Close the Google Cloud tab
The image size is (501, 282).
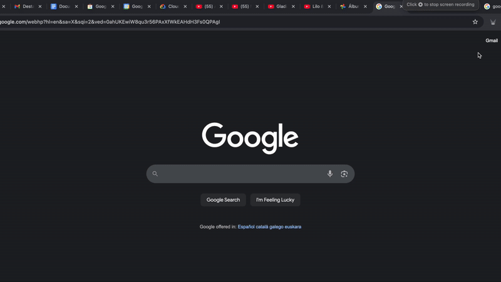[185, 6]
